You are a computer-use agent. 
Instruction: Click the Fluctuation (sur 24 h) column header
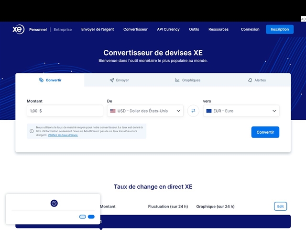[x=168, y=207]
